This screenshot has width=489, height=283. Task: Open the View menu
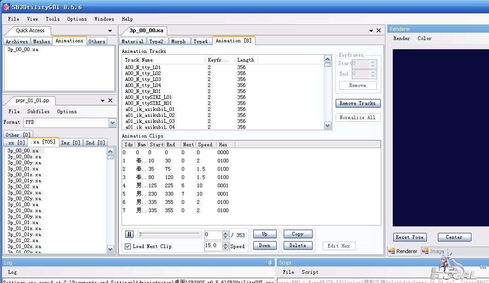(32, 19)
